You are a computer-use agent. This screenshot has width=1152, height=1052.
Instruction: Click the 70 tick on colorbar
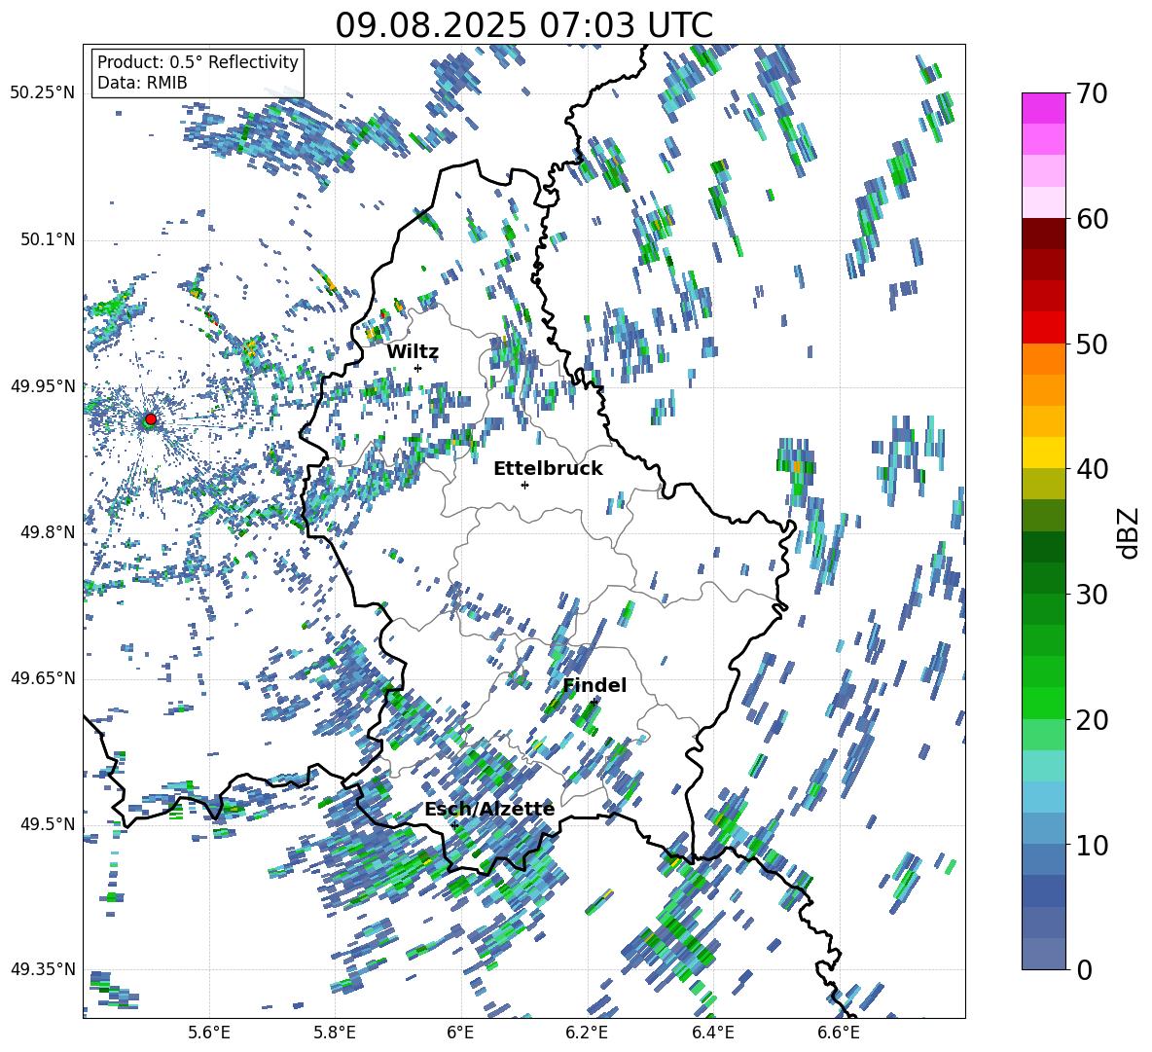point(1092,93)
